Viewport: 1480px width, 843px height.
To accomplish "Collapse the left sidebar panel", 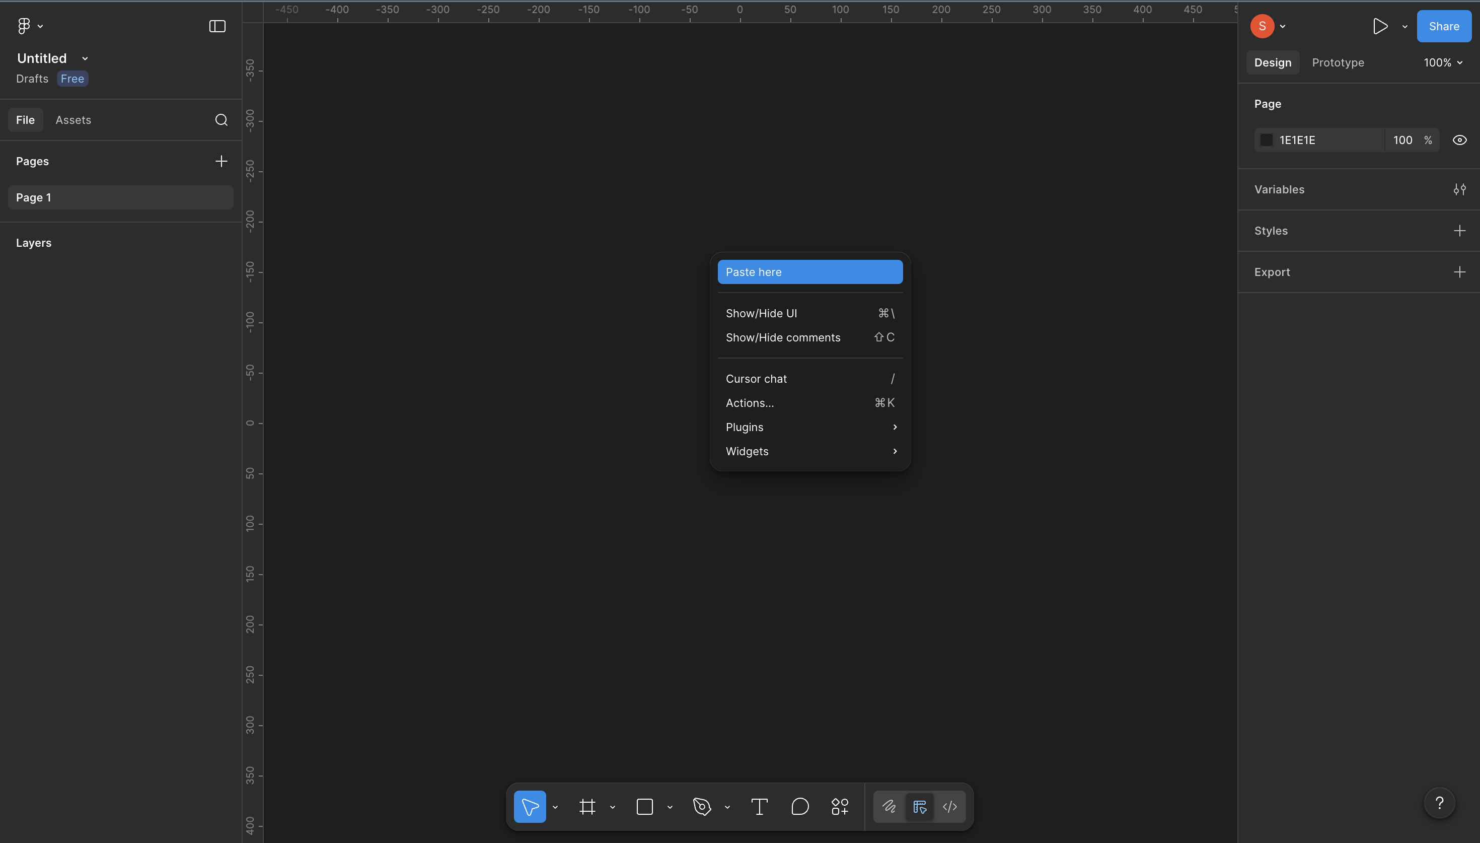I will (x=216, y=26).
